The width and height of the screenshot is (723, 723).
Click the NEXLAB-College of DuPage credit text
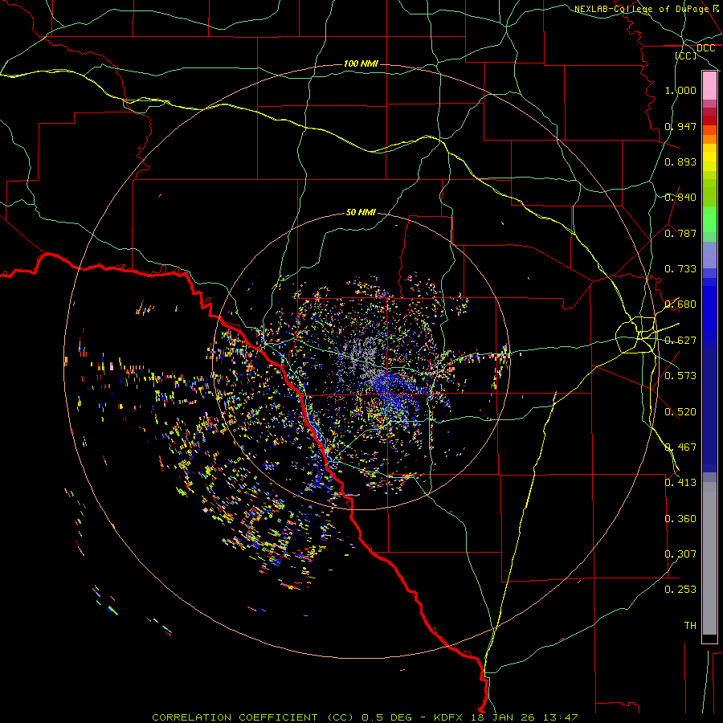pos(641,9)
